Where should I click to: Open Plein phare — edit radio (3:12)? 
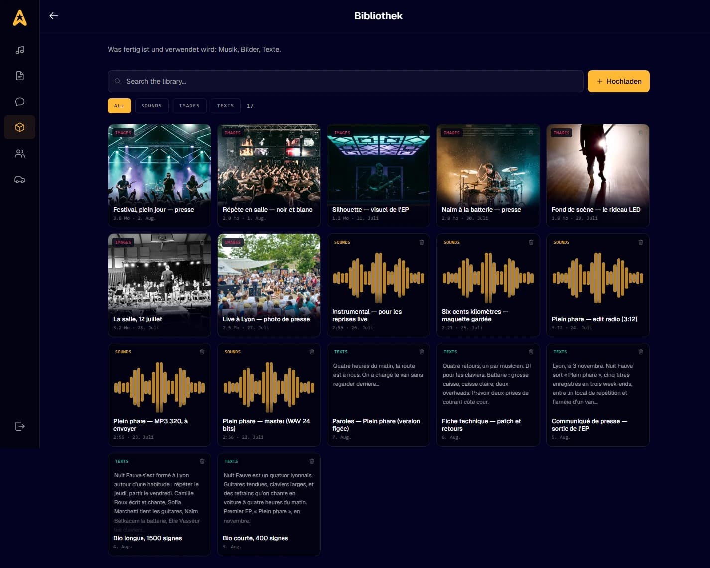tap(598, 285)
